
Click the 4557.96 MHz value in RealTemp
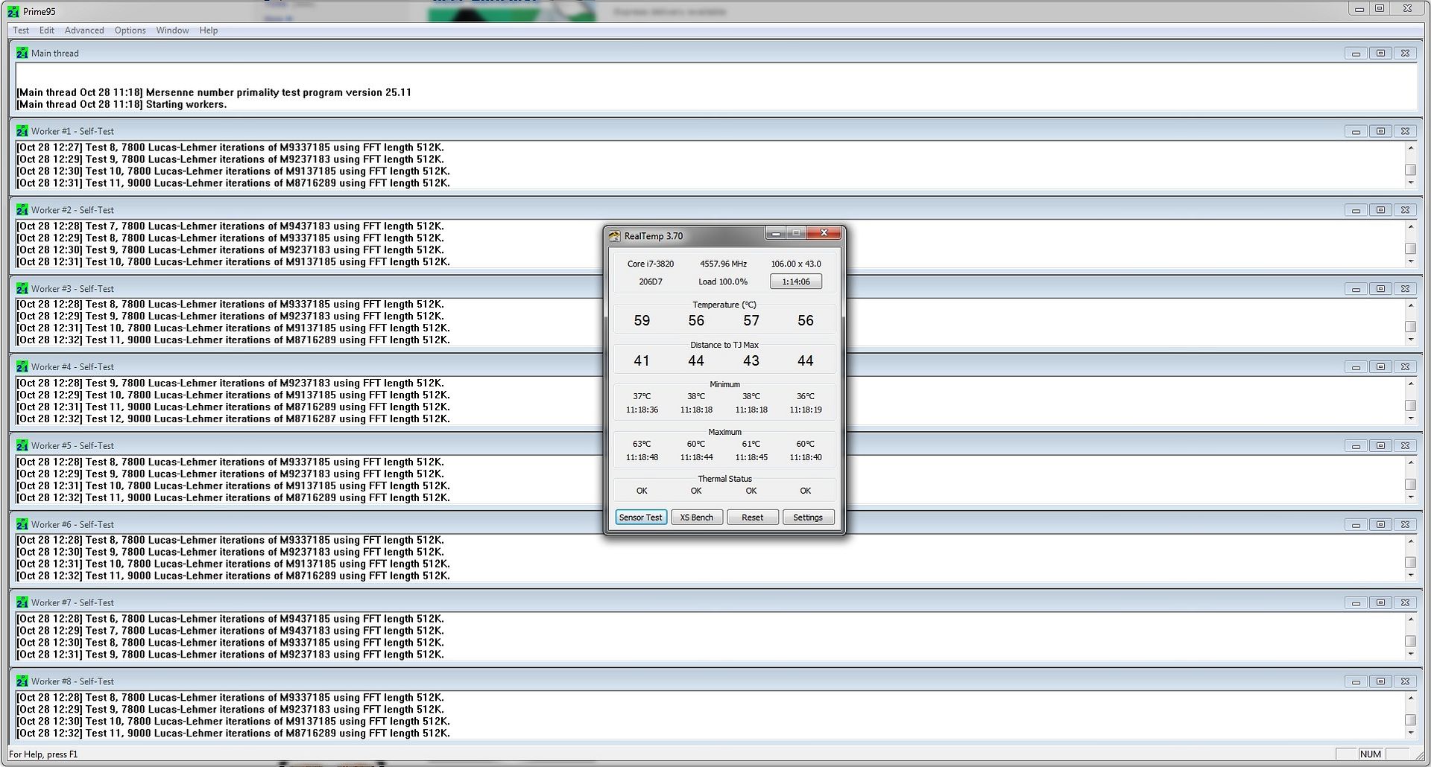[723, 264]
